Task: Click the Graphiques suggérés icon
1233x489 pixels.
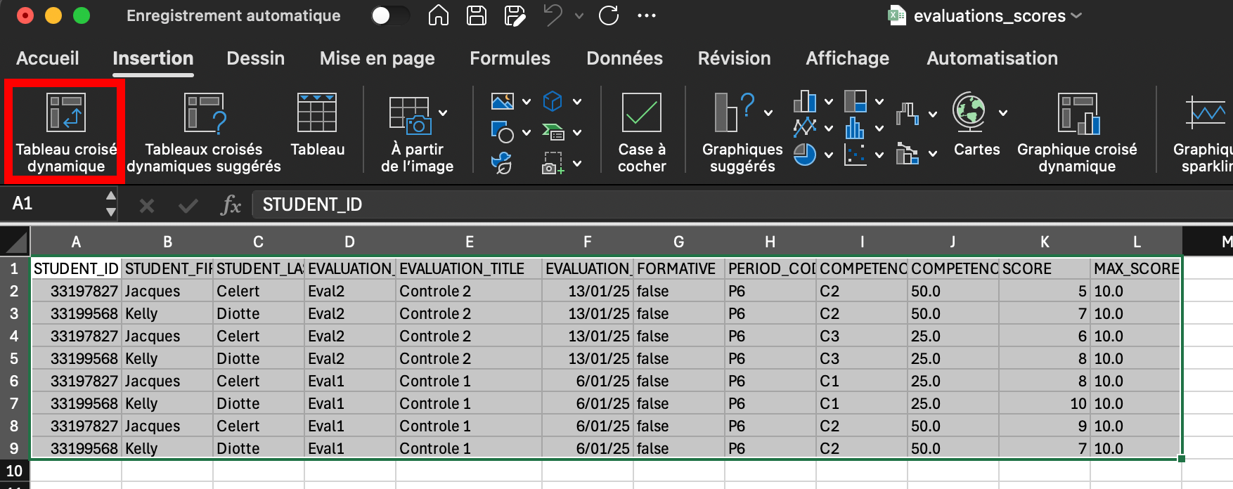Action: [733, 113]
